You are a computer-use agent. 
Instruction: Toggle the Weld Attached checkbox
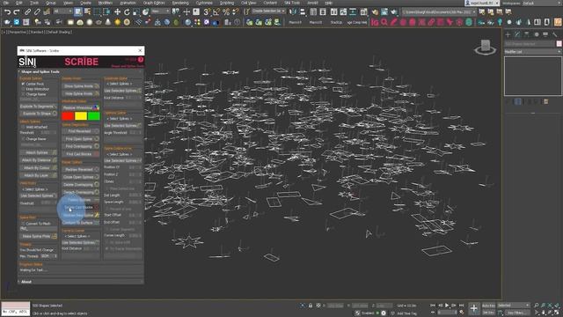[24, 127]
